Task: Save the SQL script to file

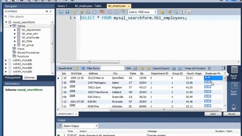Action: (x=67, y=12)
